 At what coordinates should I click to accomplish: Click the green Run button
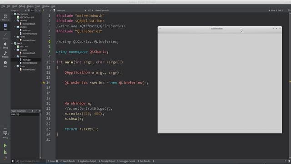(5, 145)
